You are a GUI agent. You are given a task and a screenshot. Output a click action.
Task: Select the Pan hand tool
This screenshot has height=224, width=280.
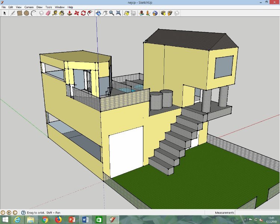click(x=105, y=13)
